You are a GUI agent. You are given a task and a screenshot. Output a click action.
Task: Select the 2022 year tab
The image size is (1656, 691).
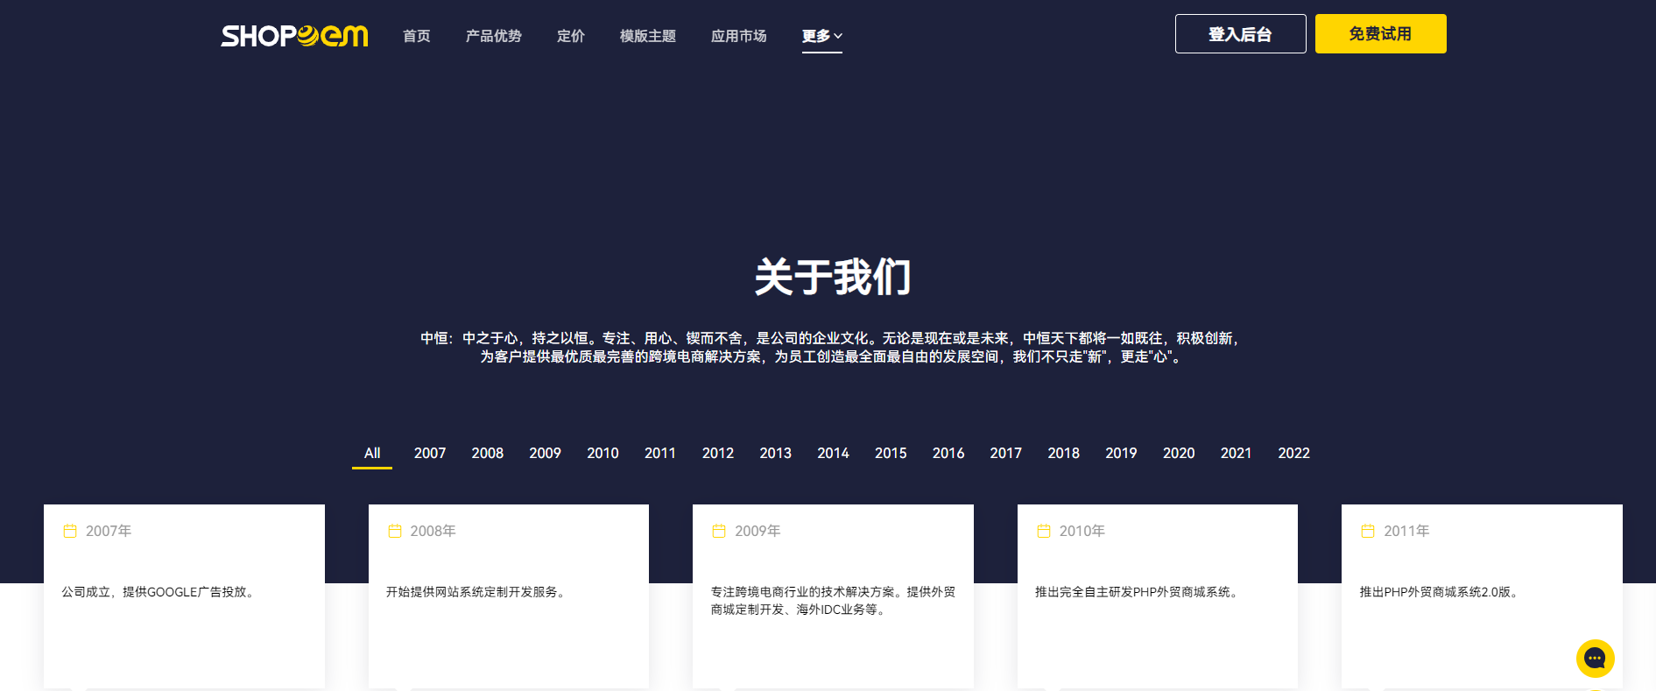point(1293,453)
